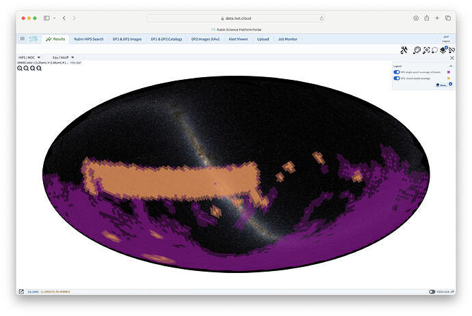Image resolution: width=472 pixels, height=316 pixels.
Task: Toggle DP1 r-band coadd coverage layer
Action: coord(397,78)
